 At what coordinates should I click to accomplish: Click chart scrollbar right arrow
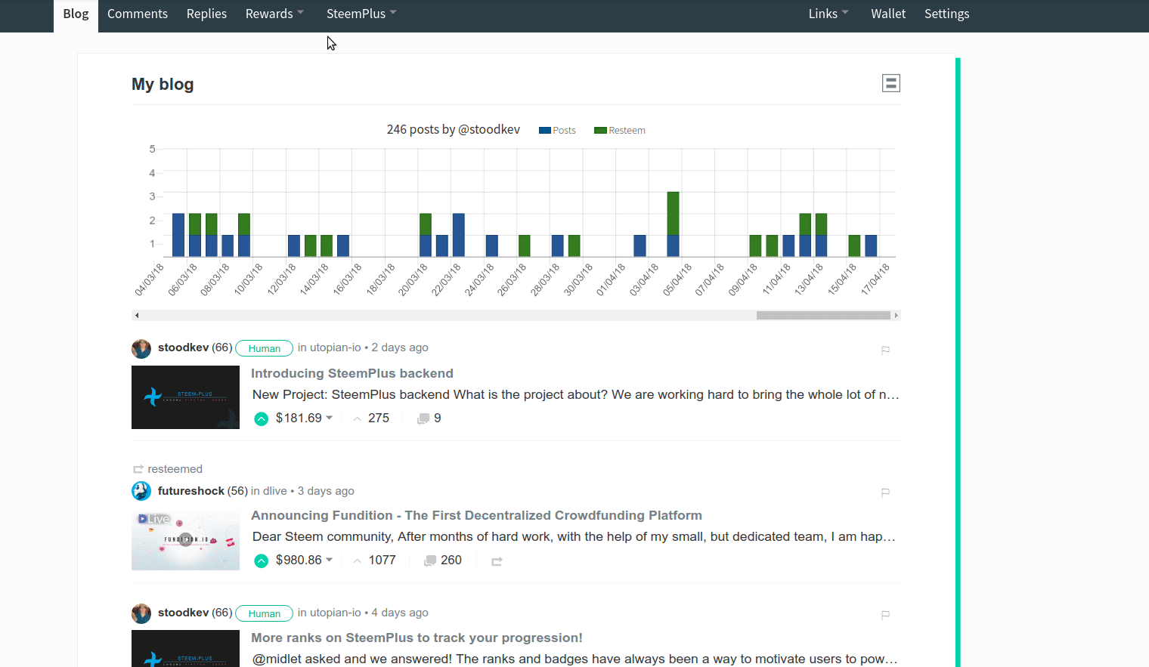coord(896,315)
